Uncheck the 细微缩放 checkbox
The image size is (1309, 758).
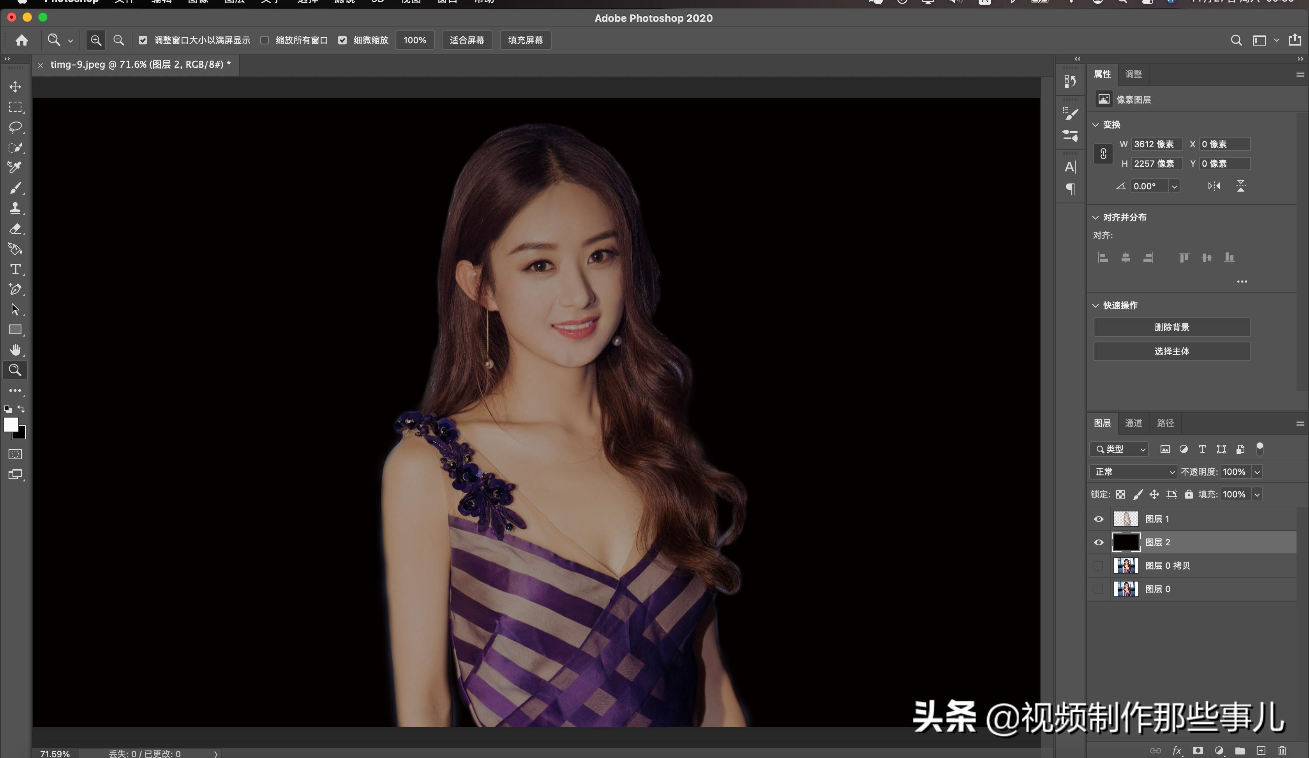tap(342, 40)
